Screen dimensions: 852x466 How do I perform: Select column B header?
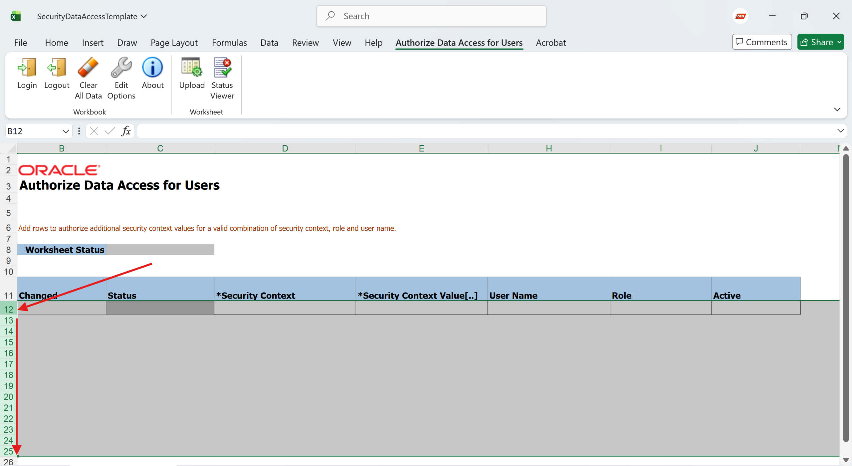coord(62,148)
